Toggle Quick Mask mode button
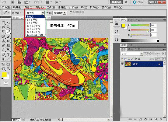This screenshot has width=168, height=122. (6, 83)
